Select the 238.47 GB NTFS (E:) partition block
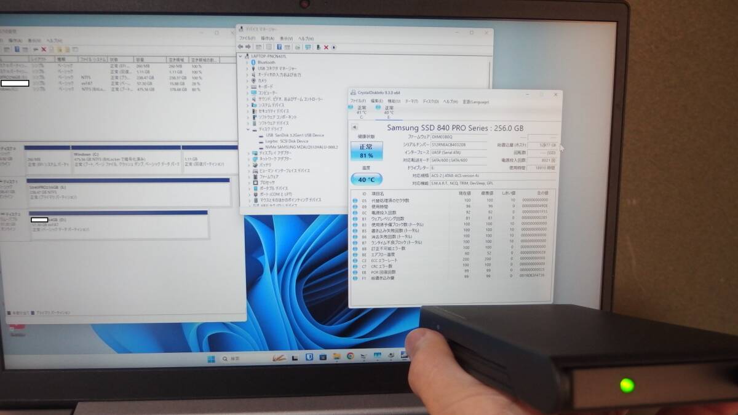Image resolution: width=738 pixels, height=415 pixels. (129, 192)
